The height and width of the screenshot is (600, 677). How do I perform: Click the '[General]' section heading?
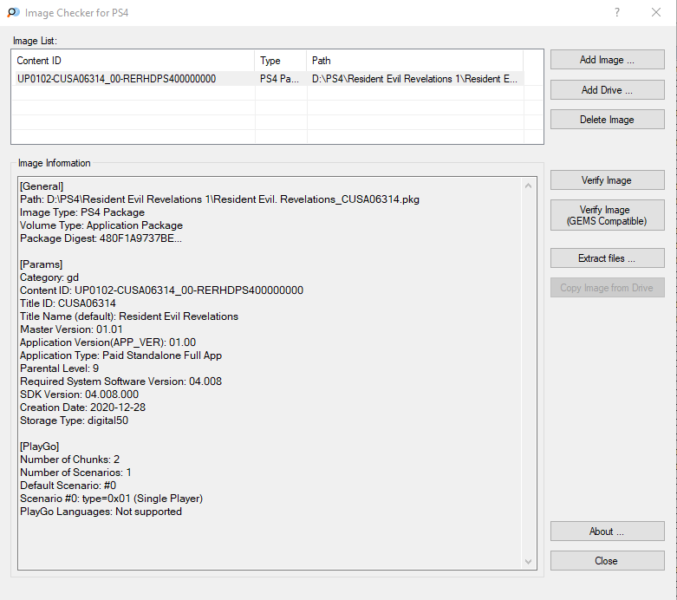pos(42,186)
